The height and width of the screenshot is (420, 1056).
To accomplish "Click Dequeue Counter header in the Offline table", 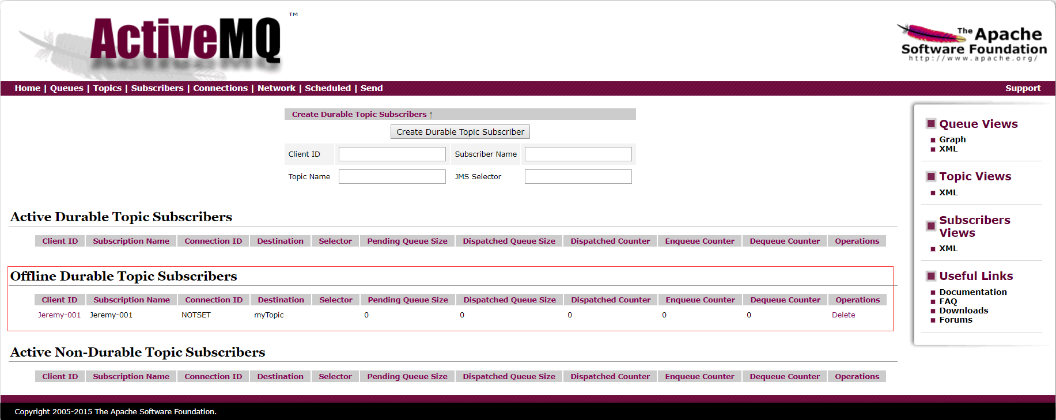I will pos(785,300).
